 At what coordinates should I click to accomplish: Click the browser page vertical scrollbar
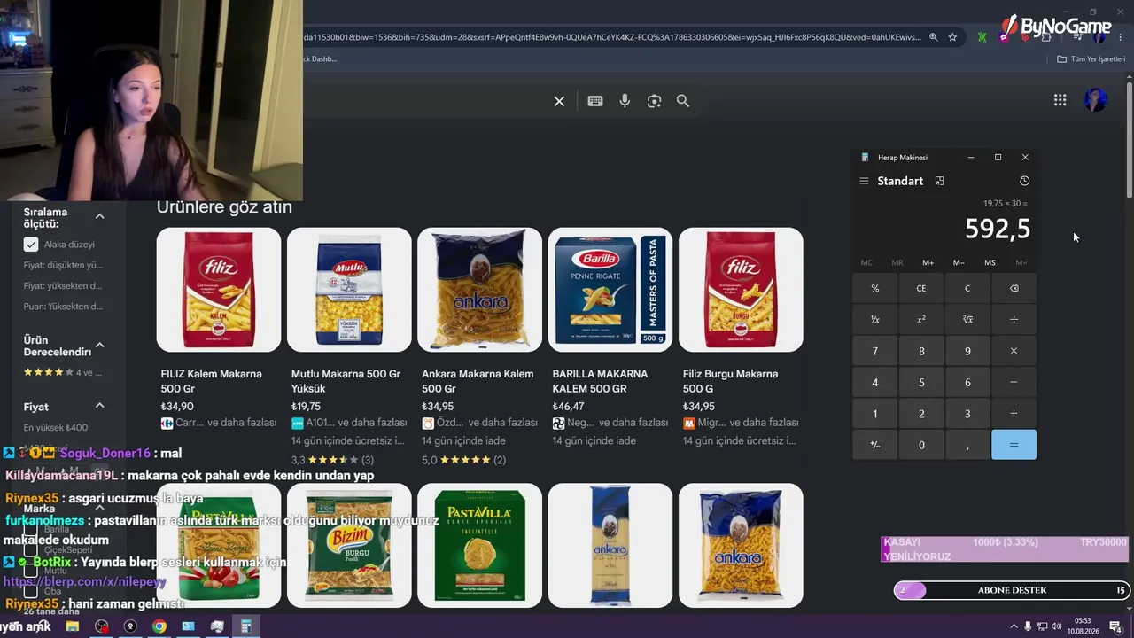[1130, 139]
